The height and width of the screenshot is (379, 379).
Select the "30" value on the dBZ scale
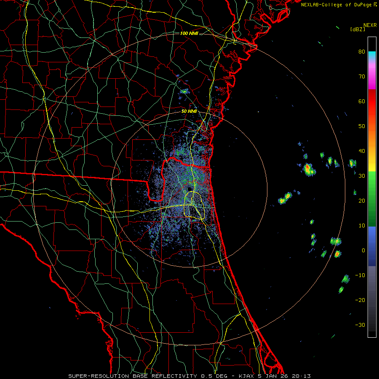(362, 176)
